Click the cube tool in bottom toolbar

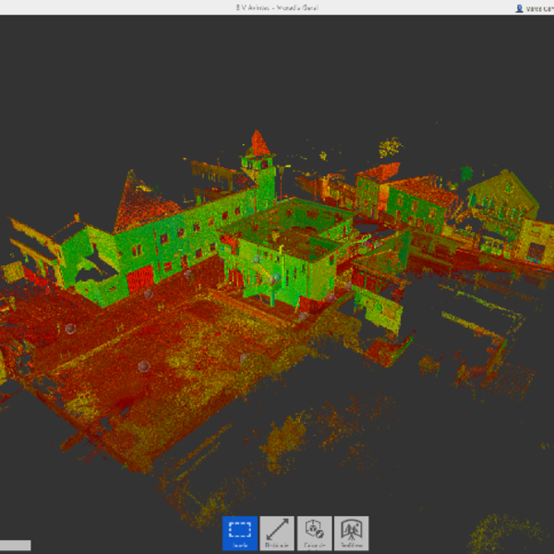point(314,533)
